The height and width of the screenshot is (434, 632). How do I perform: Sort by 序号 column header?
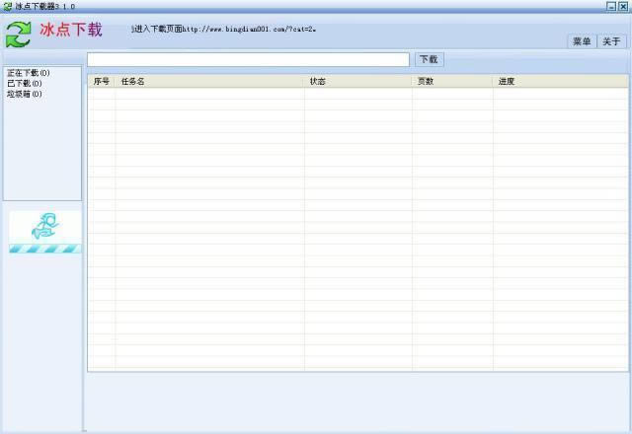pos(102,81)
